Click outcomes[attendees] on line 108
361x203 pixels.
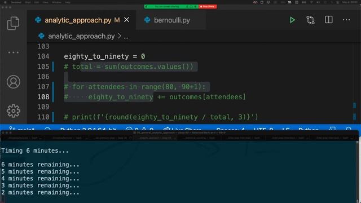pos(208,97)
